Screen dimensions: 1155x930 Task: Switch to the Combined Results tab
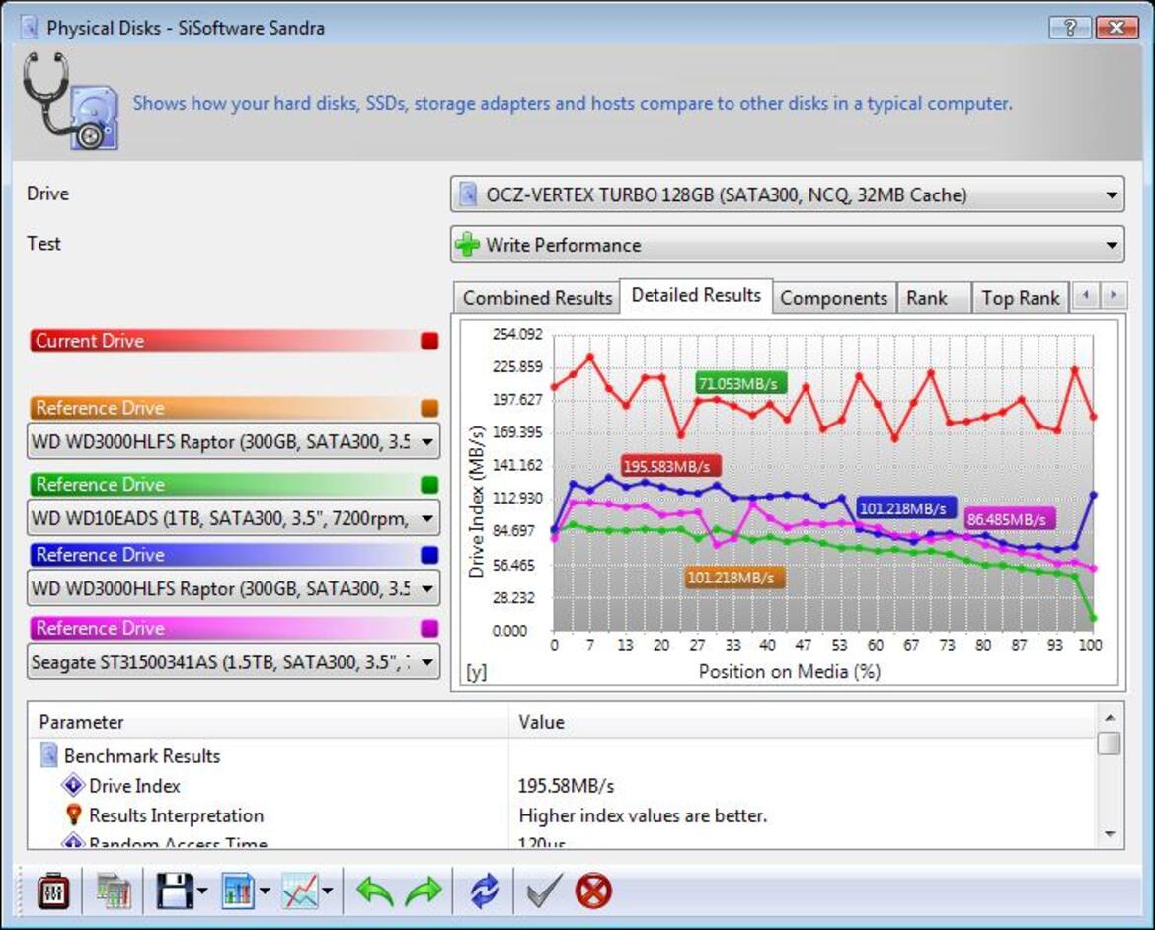click(537, 298)
